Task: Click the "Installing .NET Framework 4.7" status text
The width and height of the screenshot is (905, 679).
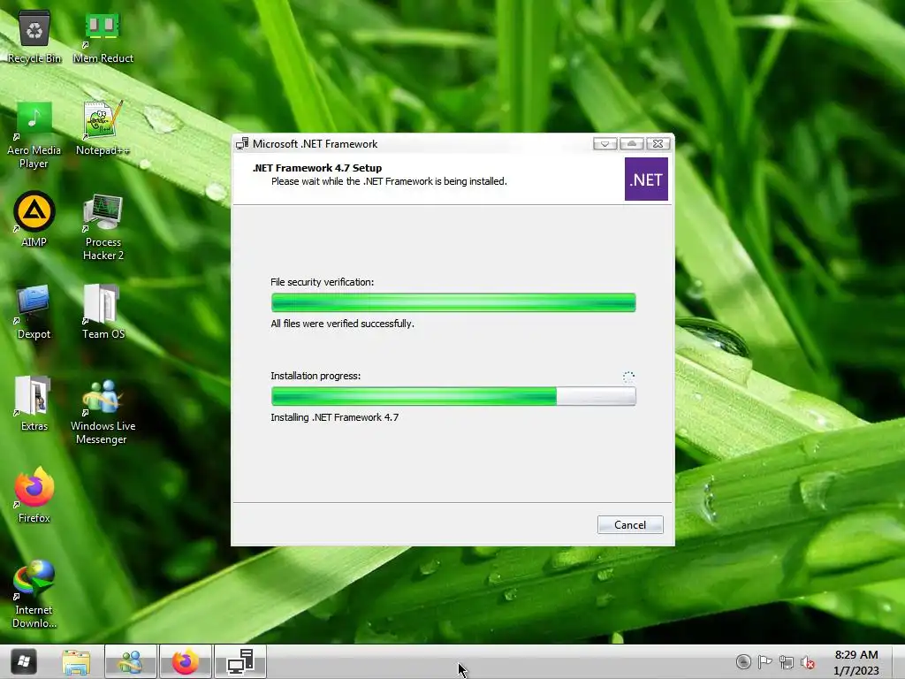Action: click(334, 417)
